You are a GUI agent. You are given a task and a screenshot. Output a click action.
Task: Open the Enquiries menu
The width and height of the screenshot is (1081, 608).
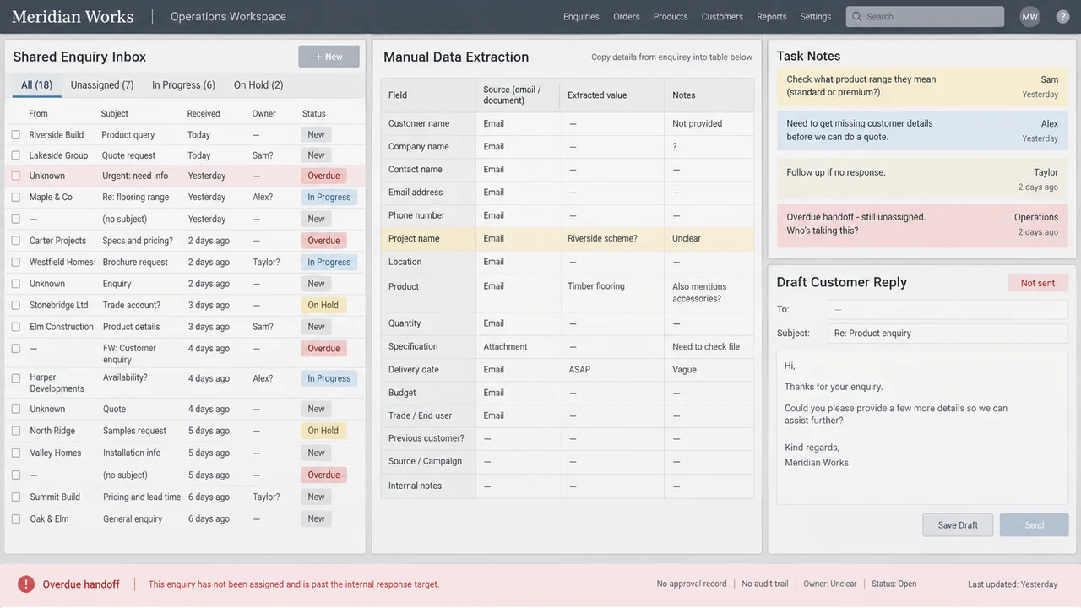[581, 17]
